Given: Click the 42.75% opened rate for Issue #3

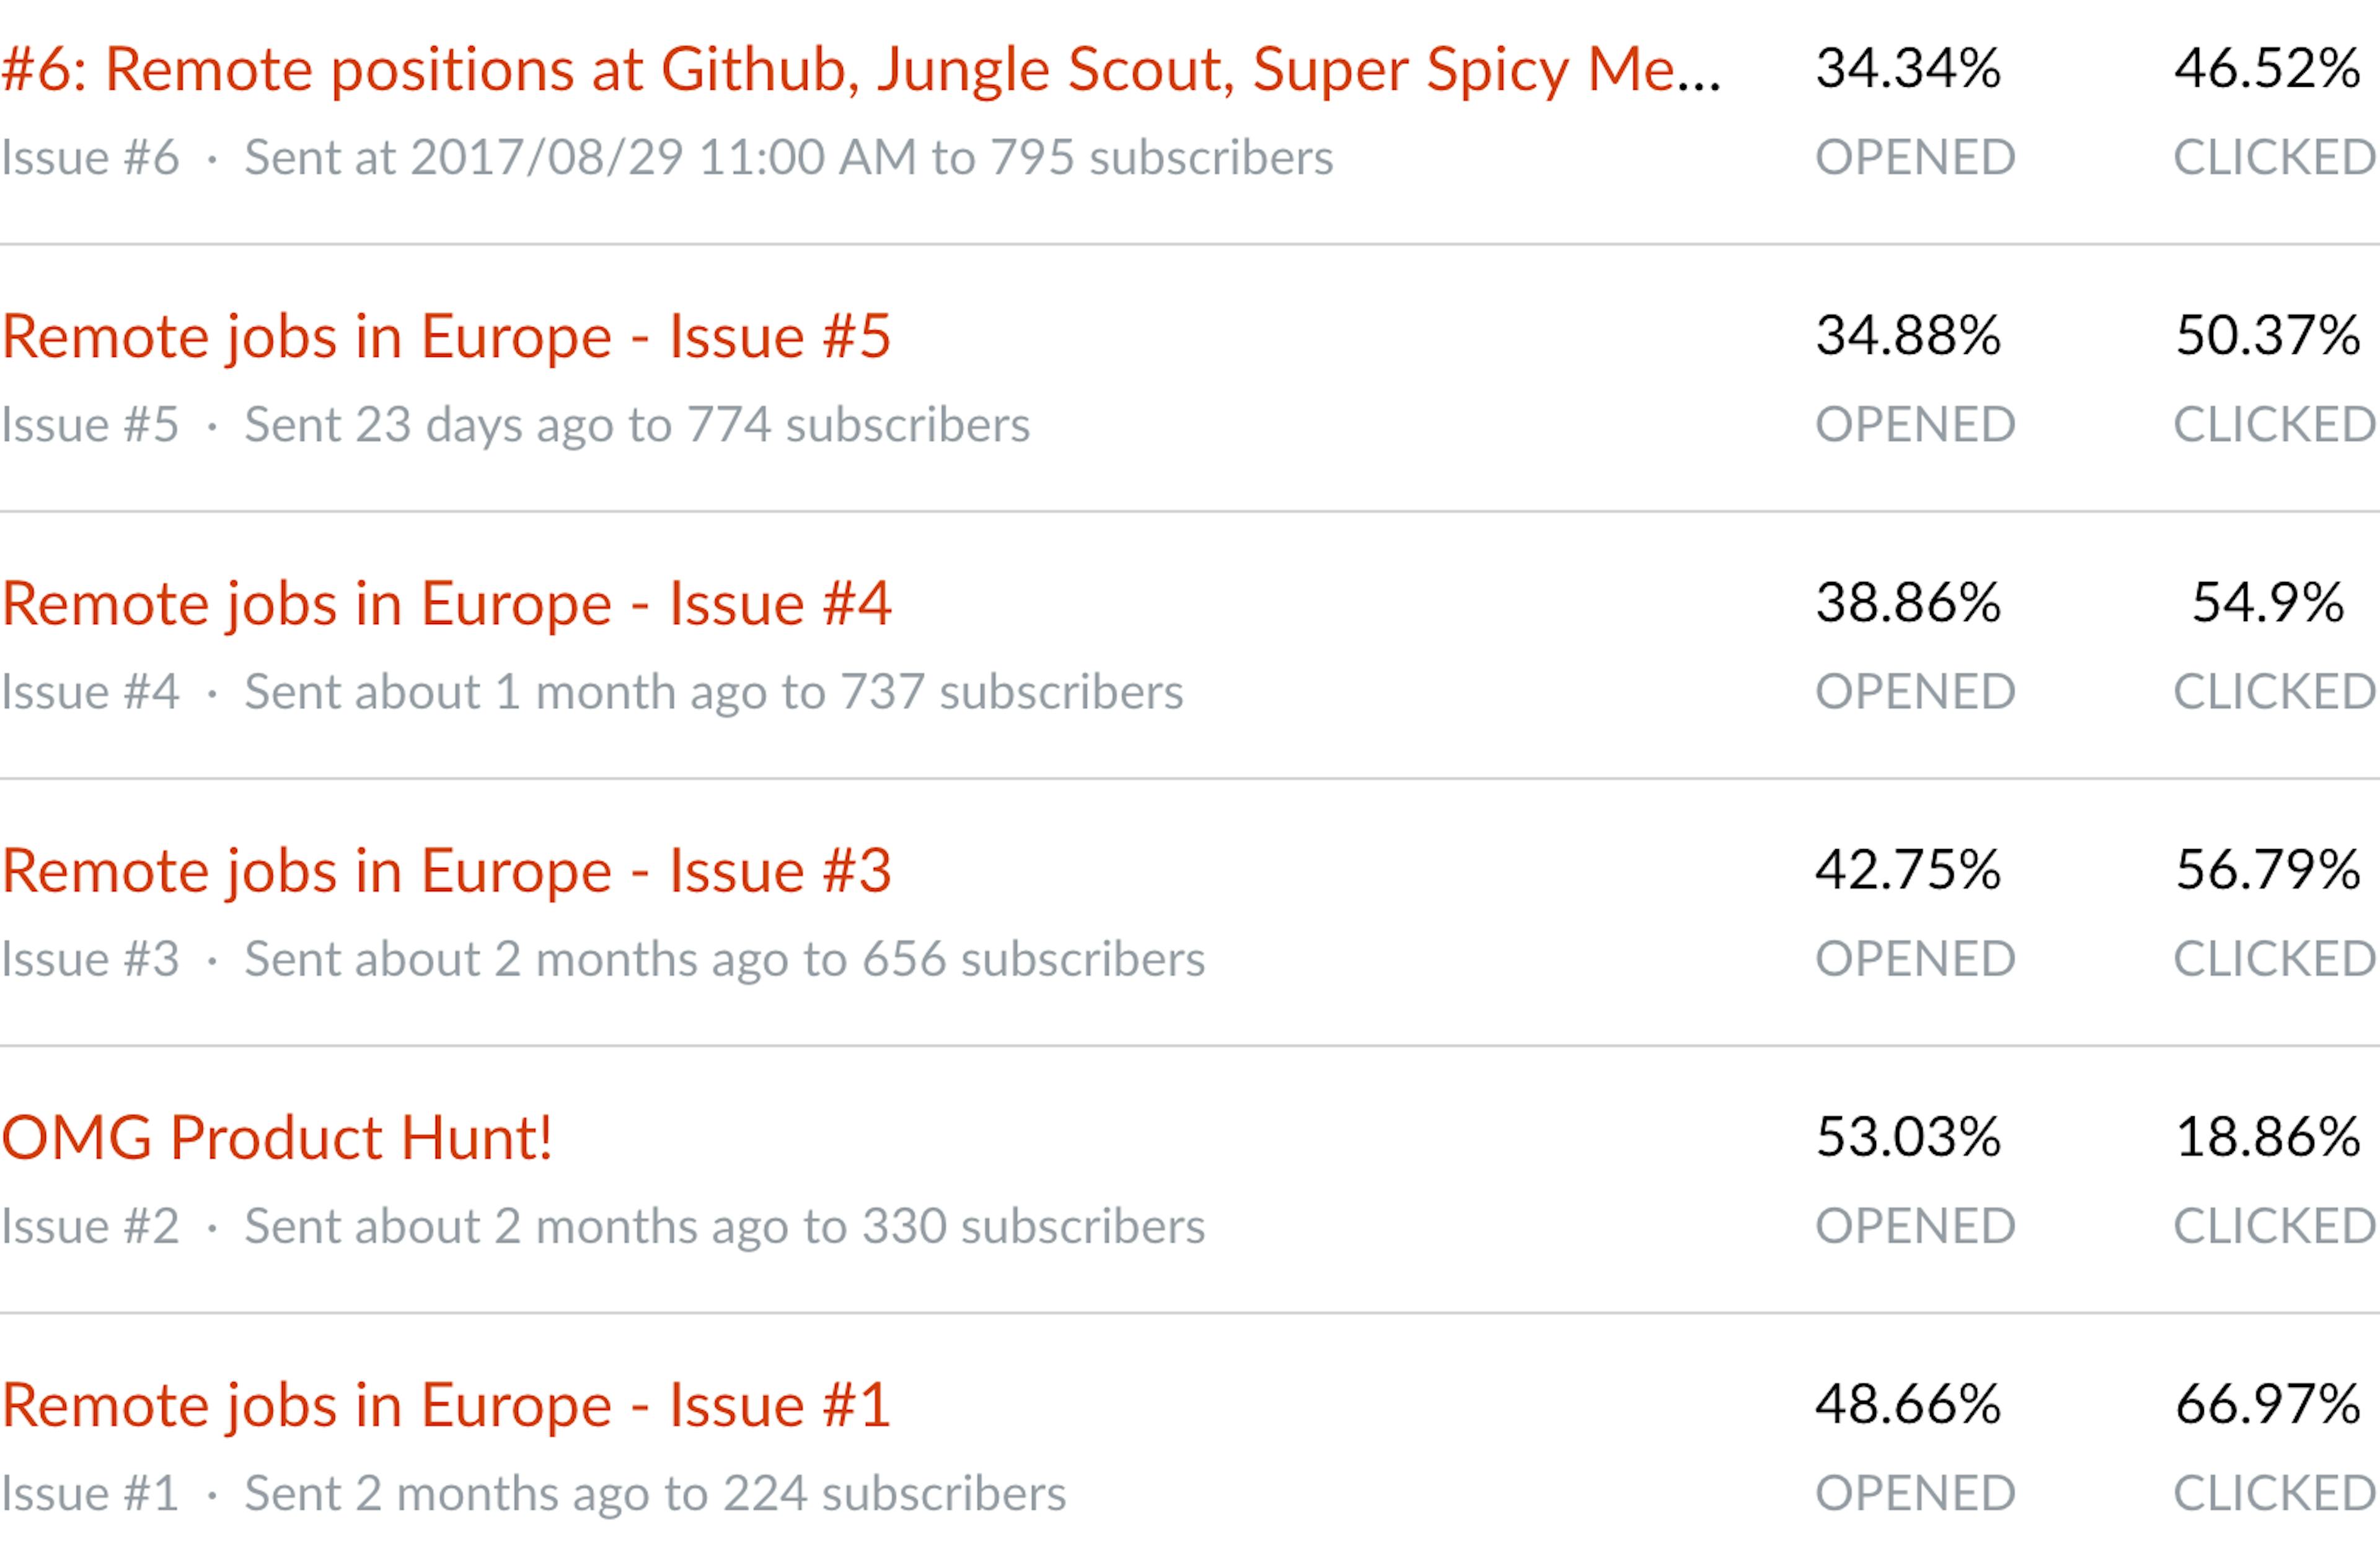Looking at the screenshot, I should coord(1908,870).
